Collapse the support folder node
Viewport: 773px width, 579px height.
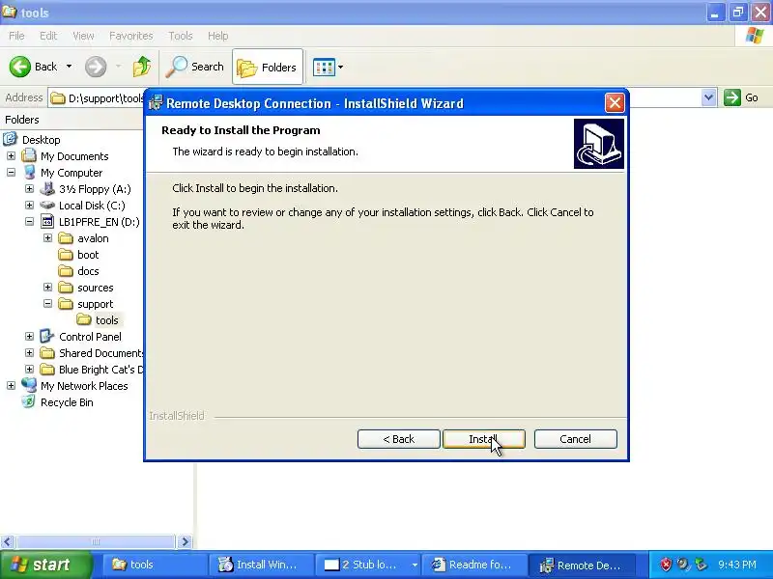point(47,304)
